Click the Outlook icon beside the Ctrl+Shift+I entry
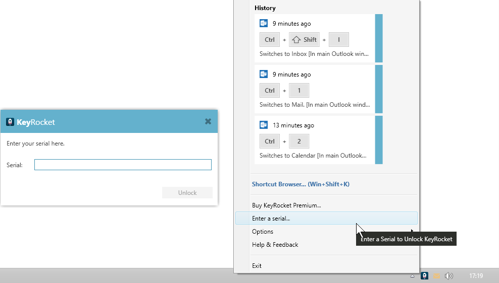The width and height of the screenshot is (499, 283). pyautogui.click(x=264, y=23)
